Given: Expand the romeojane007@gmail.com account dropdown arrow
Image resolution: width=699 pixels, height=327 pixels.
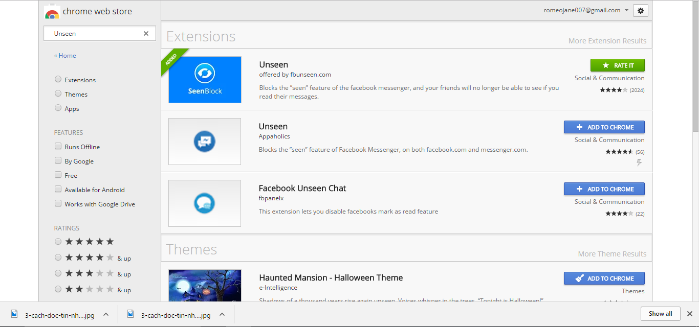Looking at the screenshot, I should (626, 10).
